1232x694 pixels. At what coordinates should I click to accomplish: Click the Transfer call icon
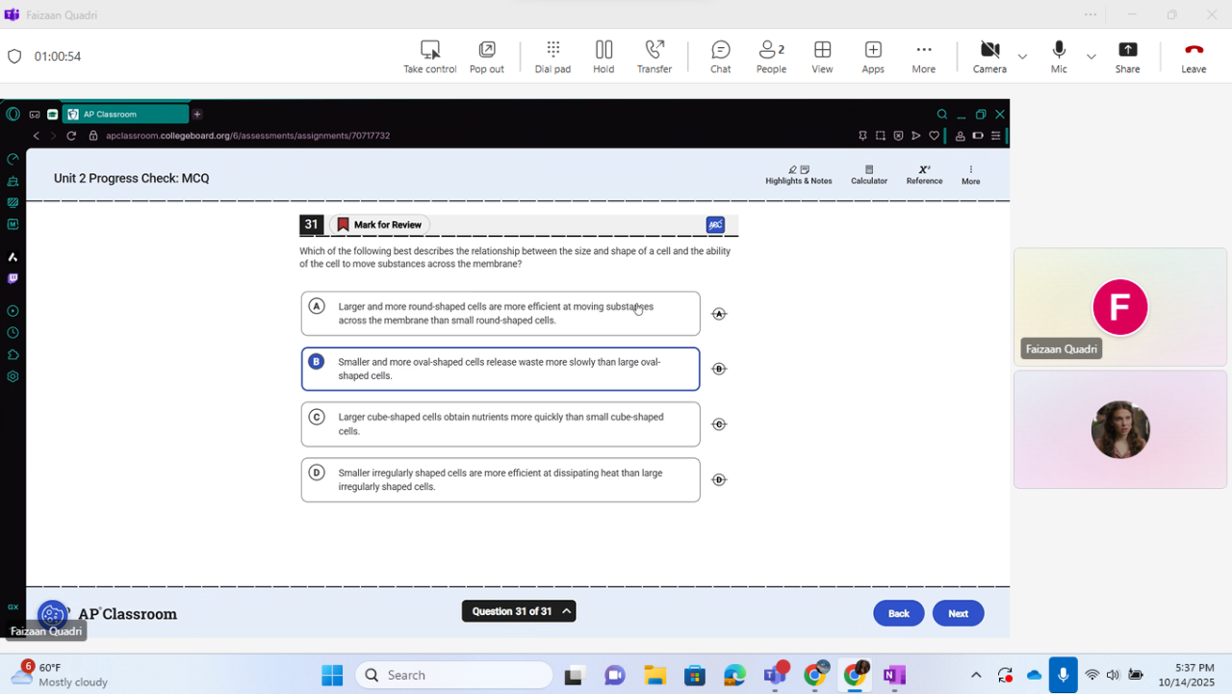(654, 56)
